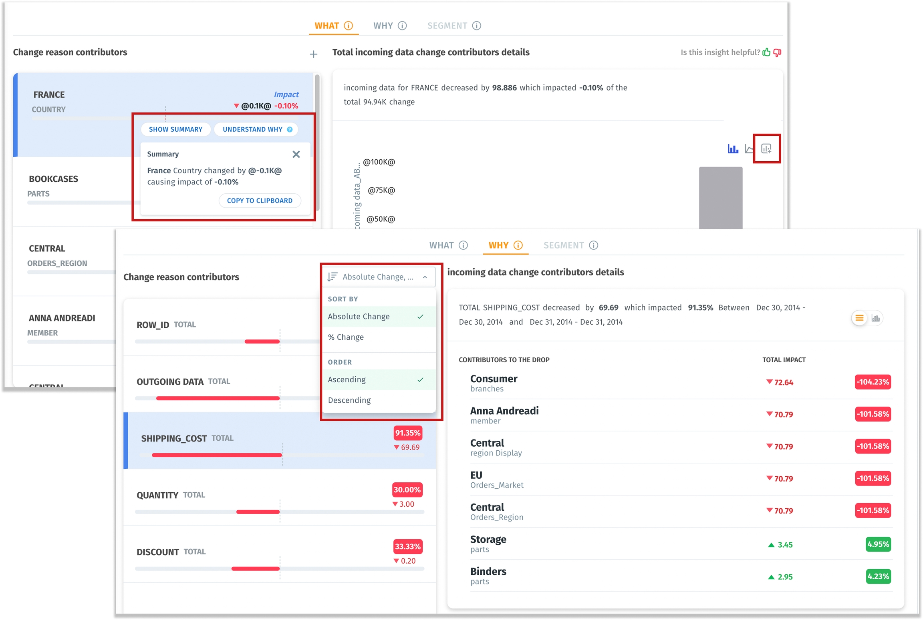
Task: Toggle the chart view in the details panel
Action: click(875, 318)
